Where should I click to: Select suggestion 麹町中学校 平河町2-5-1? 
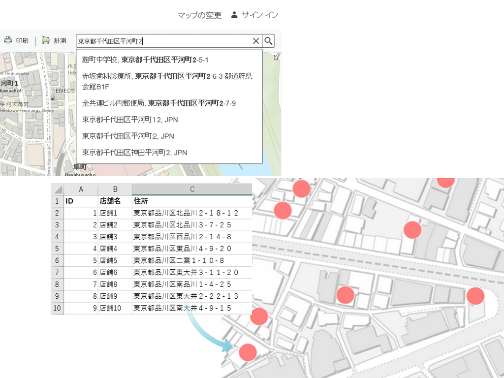(145, 60)
